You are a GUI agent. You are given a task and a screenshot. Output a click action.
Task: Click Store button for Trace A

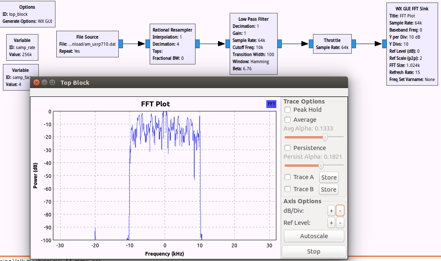click(x=328, y=177)
